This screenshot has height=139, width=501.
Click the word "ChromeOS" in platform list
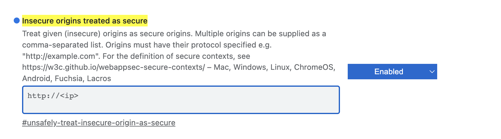tap(314, 67)
